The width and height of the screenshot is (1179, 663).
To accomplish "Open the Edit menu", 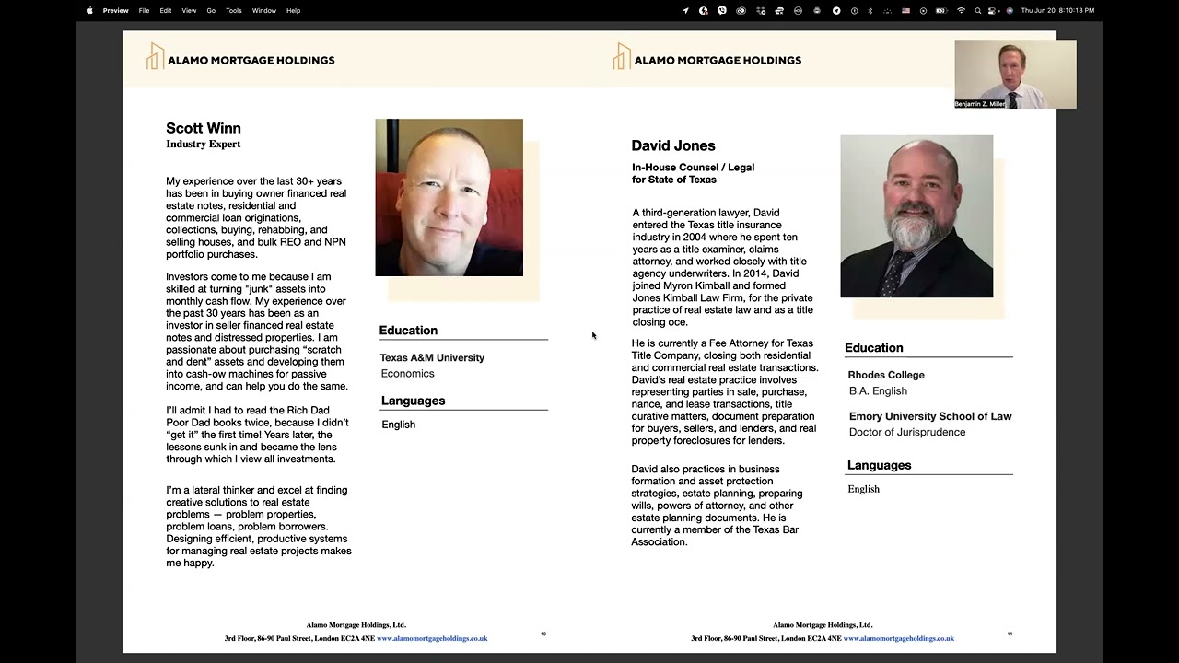I will pyautogui.click(x=166, y=10).
